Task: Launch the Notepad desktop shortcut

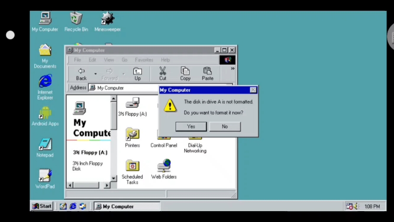Action: click(45, 147)
